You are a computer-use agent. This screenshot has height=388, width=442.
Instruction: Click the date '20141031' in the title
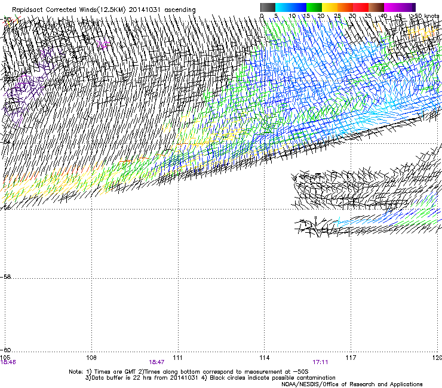click(x=145, y=10)
